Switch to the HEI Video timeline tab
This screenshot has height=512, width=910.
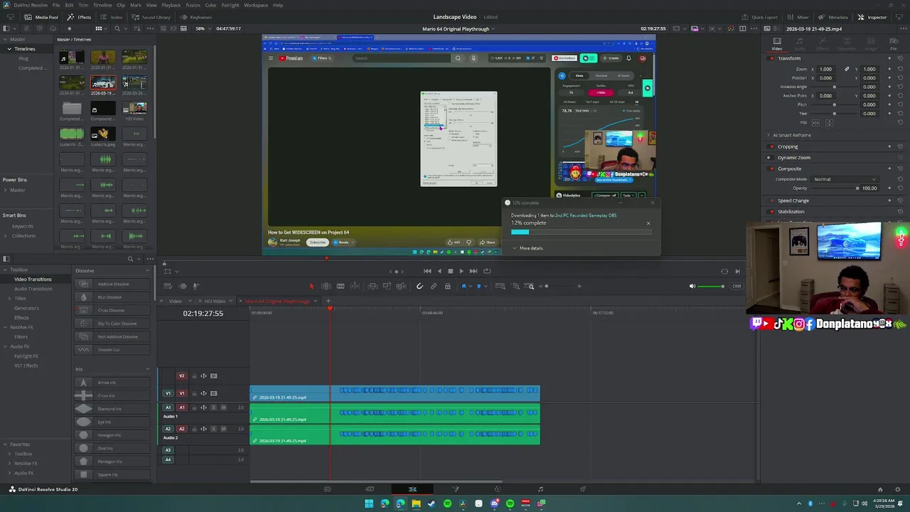(215, 301)
